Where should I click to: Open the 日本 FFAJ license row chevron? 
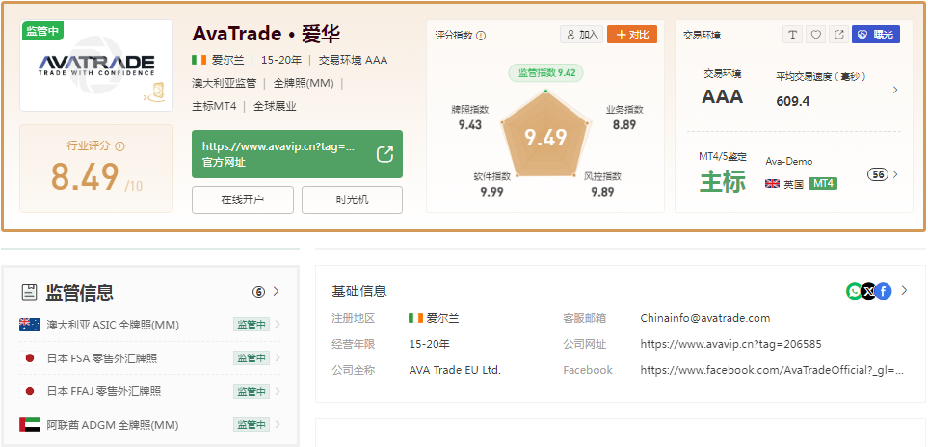(x=278, y=391)
